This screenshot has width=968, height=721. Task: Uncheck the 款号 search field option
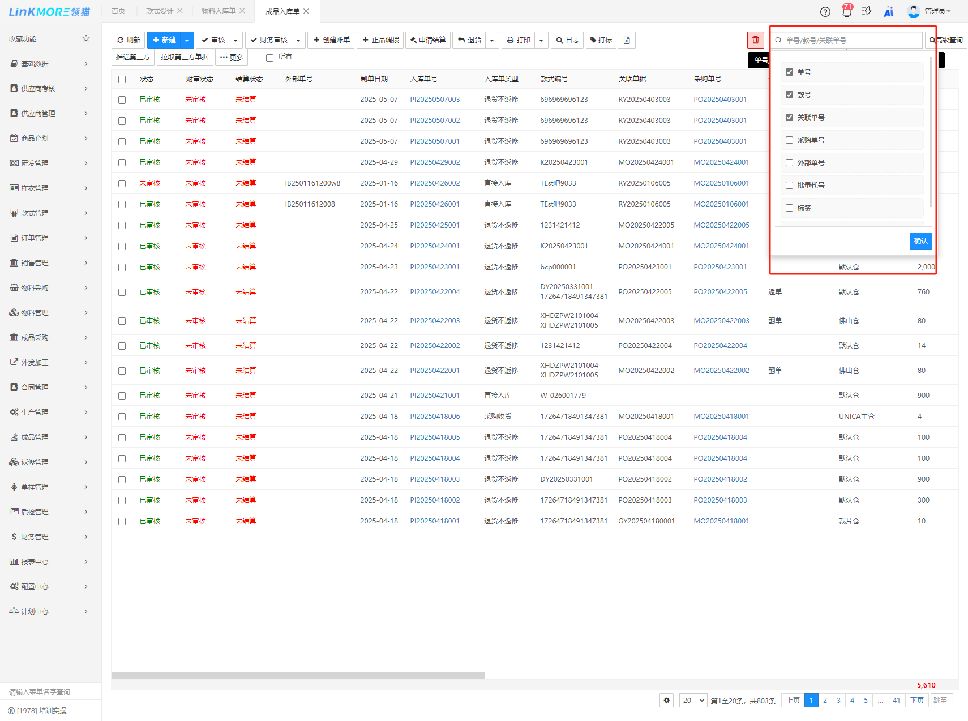(789, 95)
